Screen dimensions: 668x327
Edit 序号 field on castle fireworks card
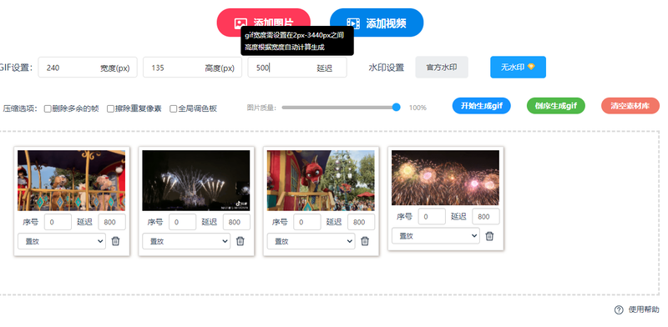[x=182, y=222]
